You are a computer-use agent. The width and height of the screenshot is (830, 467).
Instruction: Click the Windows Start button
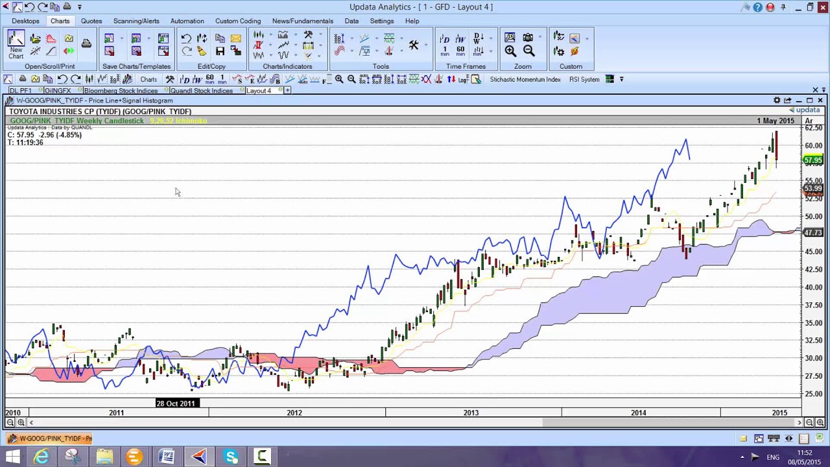(x=12, y=457)
